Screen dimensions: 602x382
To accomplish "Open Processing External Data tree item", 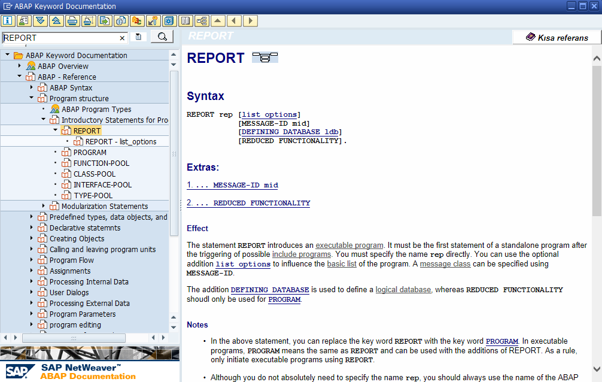I will [x=89, y=303].
